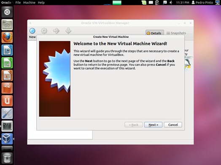The width and height of the screenshot is (221, 165).
Task: Click the VirtualBox cube launcher icon
Action: [x=7, y=139]
